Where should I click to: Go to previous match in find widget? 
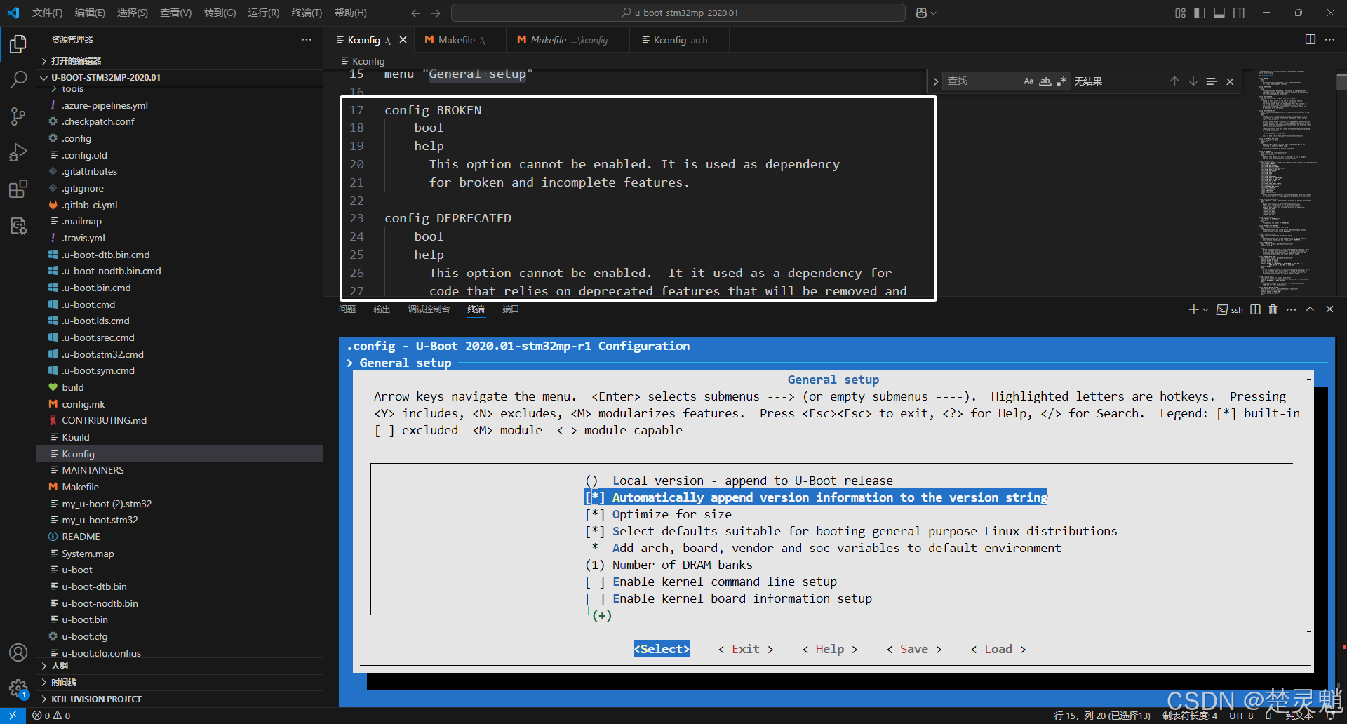[1174, 81]
